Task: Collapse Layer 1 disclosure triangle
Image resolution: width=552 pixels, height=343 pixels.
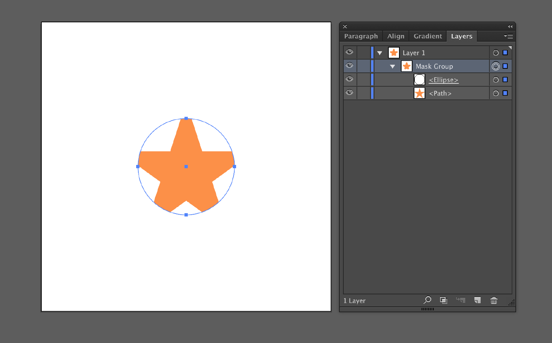Action: point(380,53)
